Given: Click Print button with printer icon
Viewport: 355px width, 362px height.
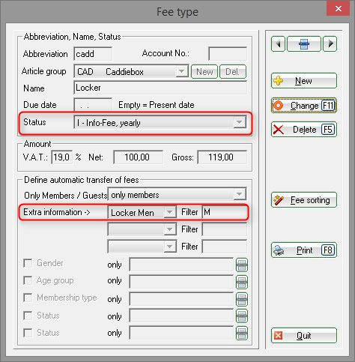Looking at the screenshot, I should (304, 250).
